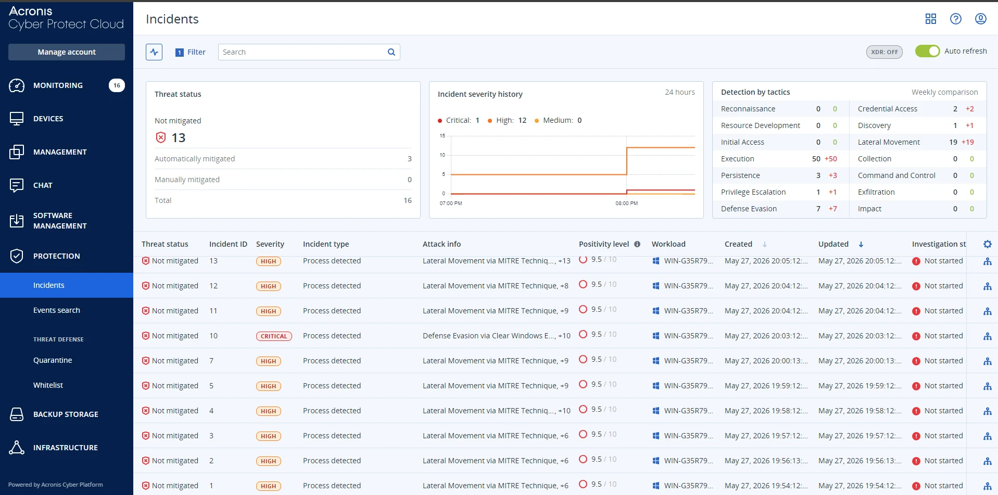The width and height of the screenshot is (998, 495).
Task: Open investigation graph icon for incident 7
Action: click(x=988, y=361)
